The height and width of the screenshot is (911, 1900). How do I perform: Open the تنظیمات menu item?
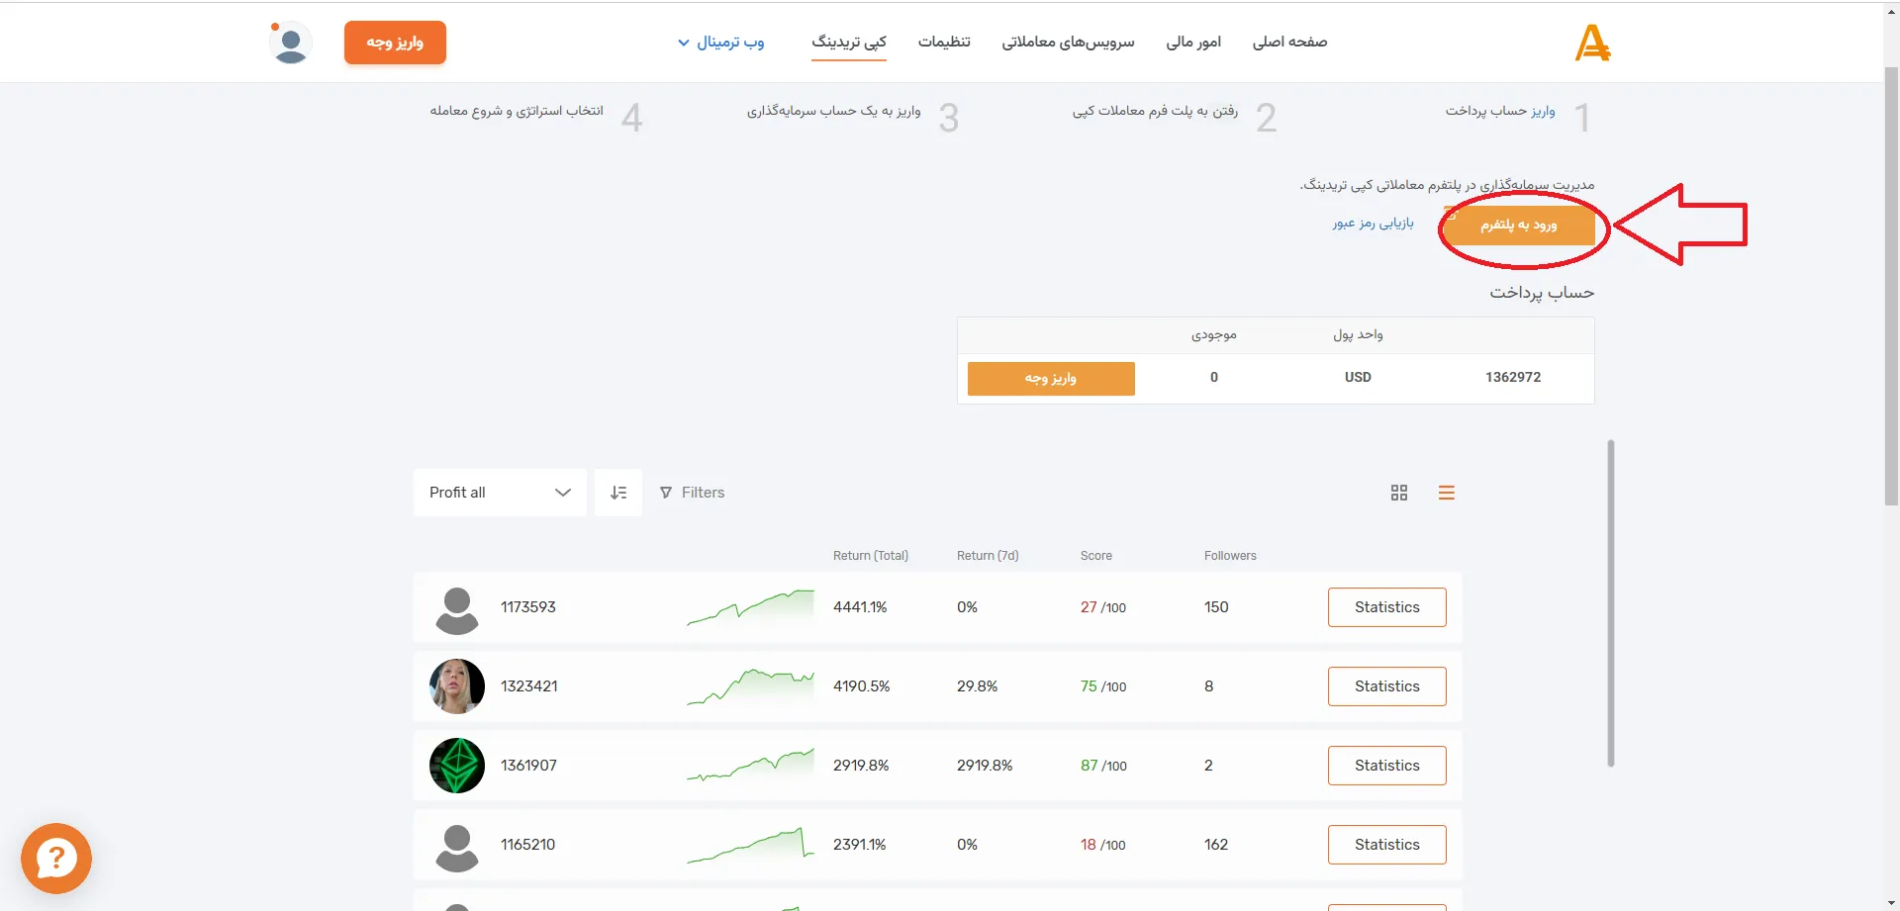[944, 43]
